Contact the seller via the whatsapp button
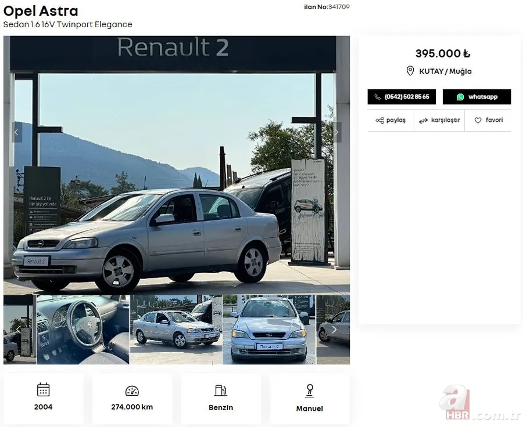Screen dimensions: 523x427 coord(477,96)
